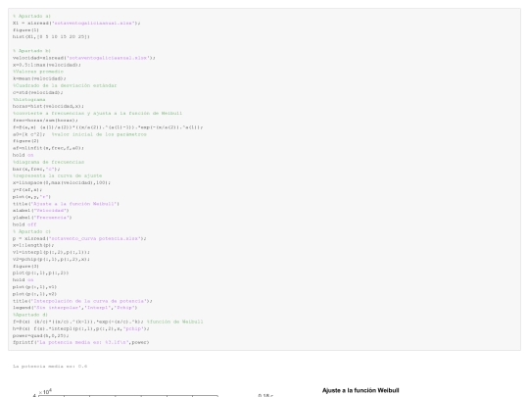Select the 'velocidad=xlsread(...)' code line
This screenshot has height=397, width=529.
point(83,58)
